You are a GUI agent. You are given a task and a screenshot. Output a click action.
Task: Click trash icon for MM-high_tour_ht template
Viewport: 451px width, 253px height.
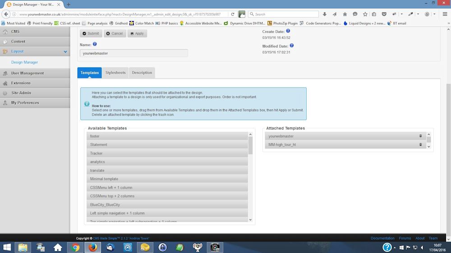pos(420,145)
